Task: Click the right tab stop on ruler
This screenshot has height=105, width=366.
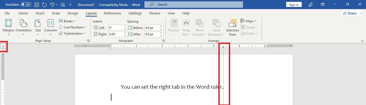Action: [223, 47]
